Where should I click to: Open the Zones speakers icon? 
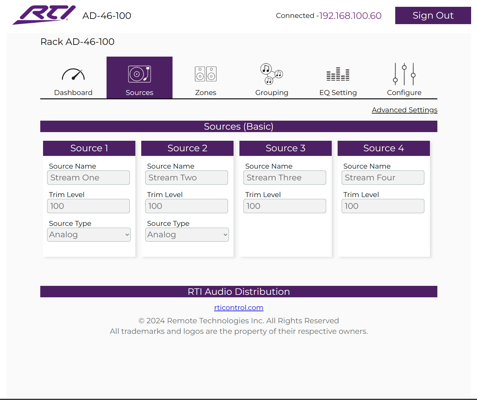(206, 74)
